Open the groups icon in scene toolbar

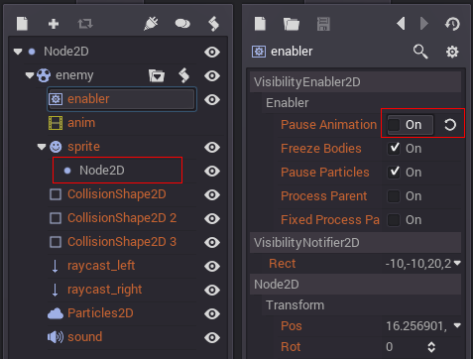182,24
